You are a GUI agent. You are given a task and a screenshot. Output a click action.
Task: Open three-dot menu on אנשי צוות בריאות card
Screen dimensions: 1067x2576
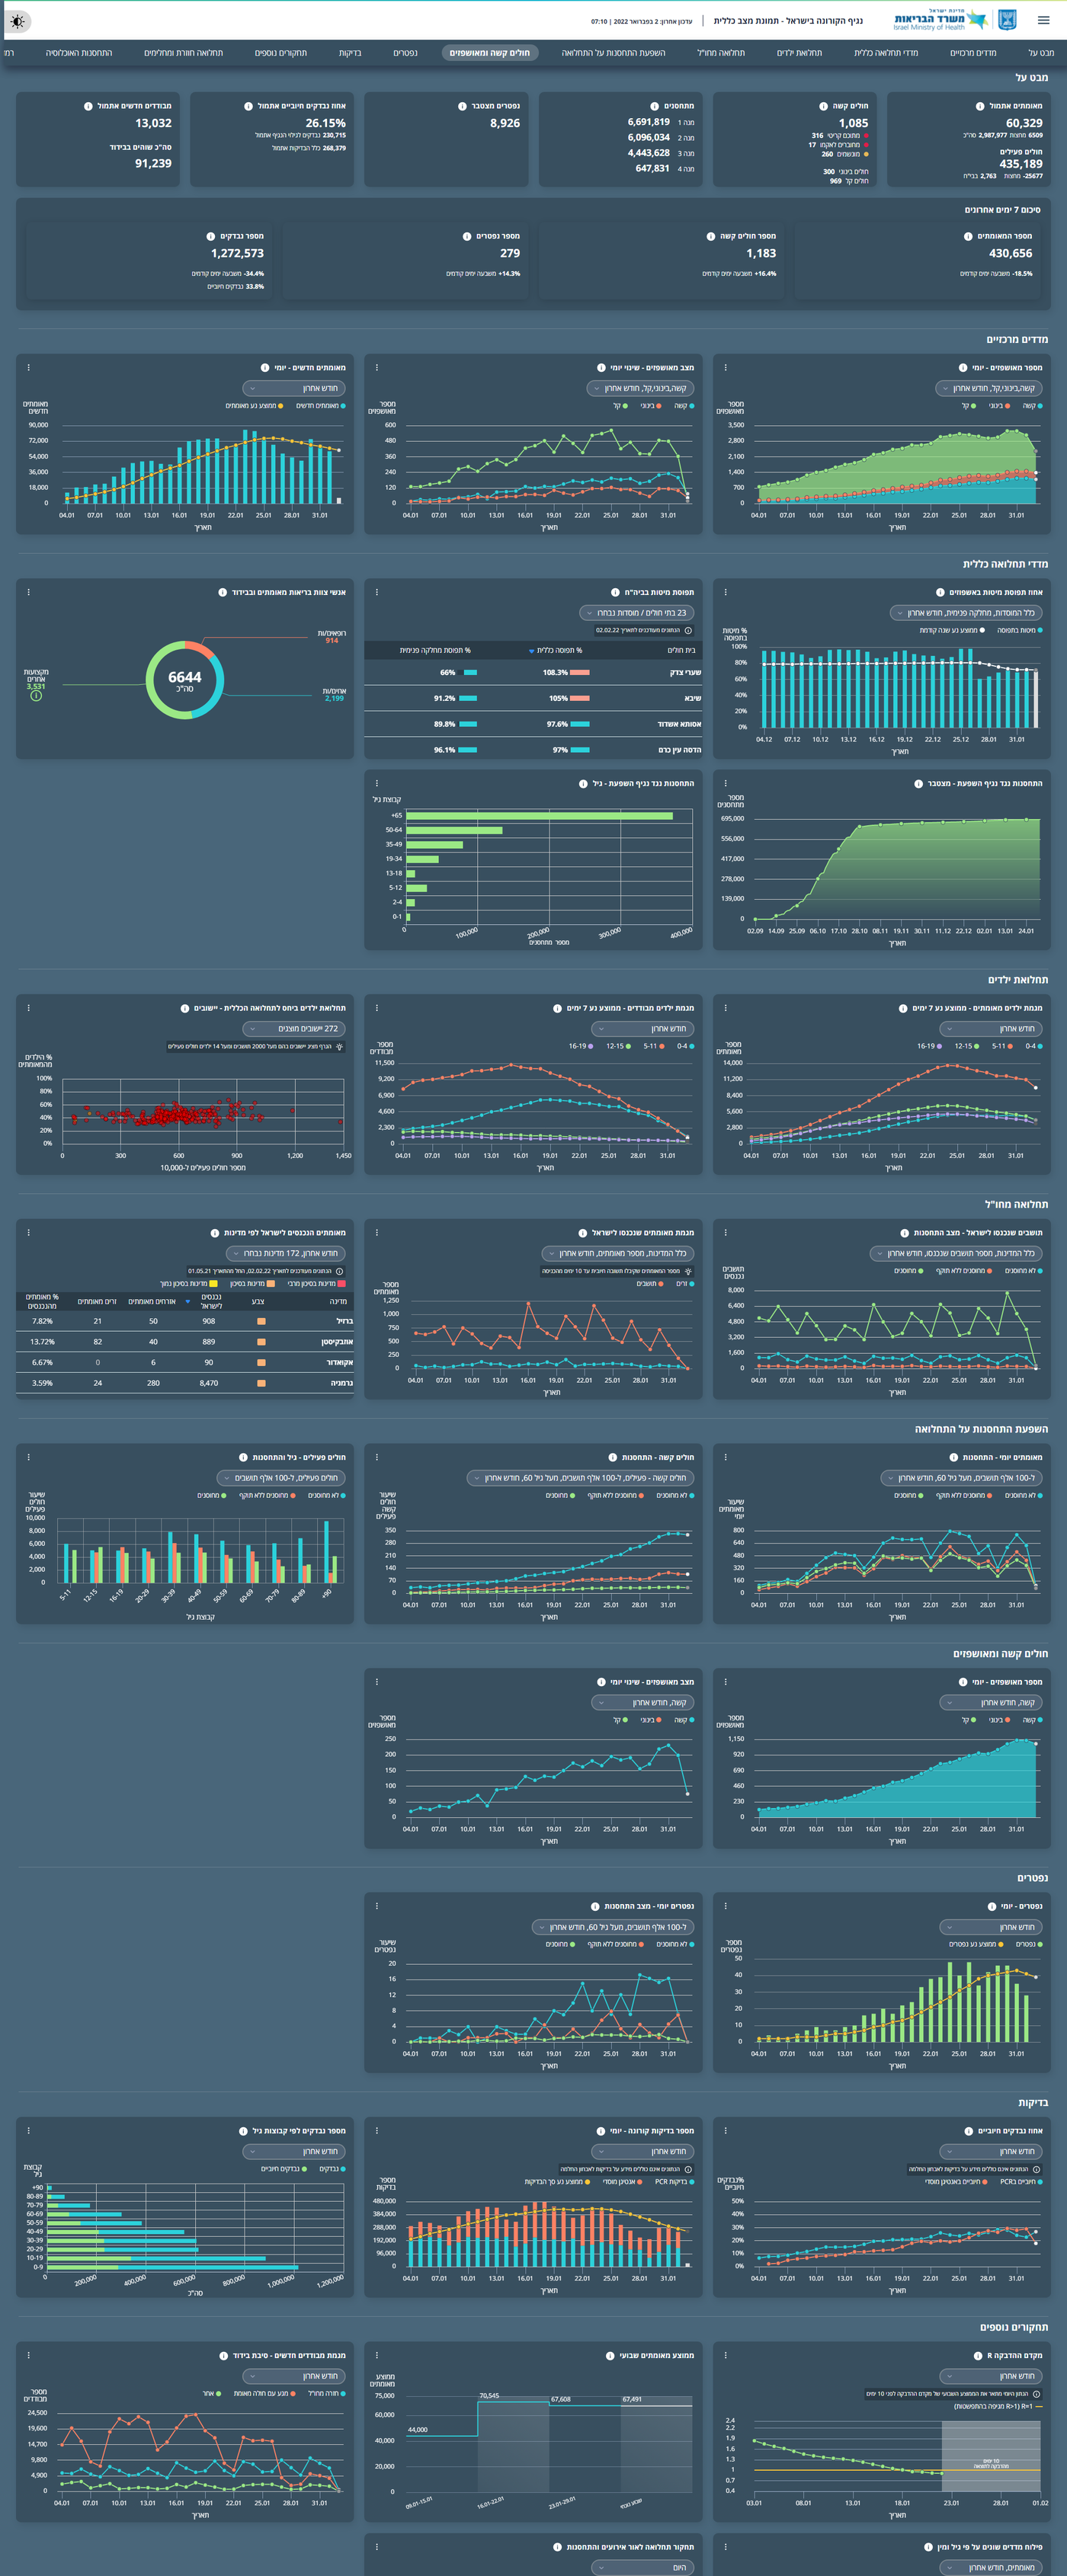[28, 592]
